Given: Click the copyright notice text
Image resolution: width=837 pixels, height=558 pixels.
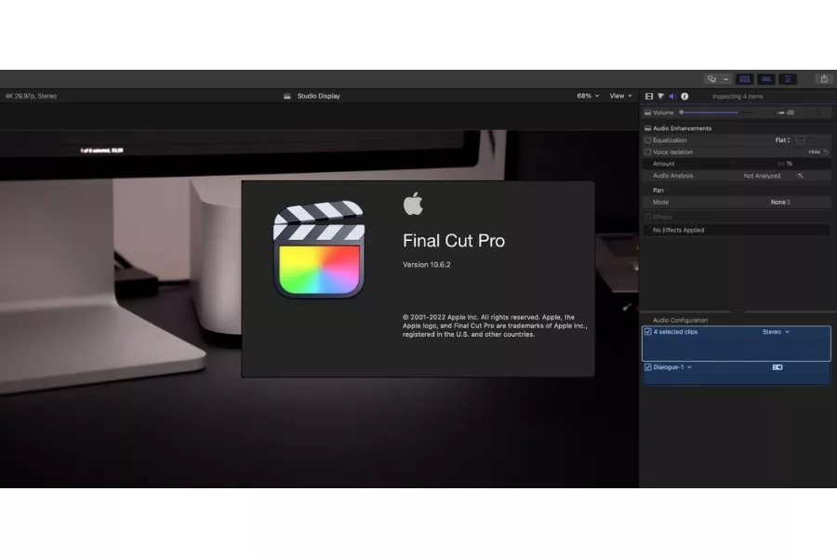Looking at the screenshot, I should [495, 325].
